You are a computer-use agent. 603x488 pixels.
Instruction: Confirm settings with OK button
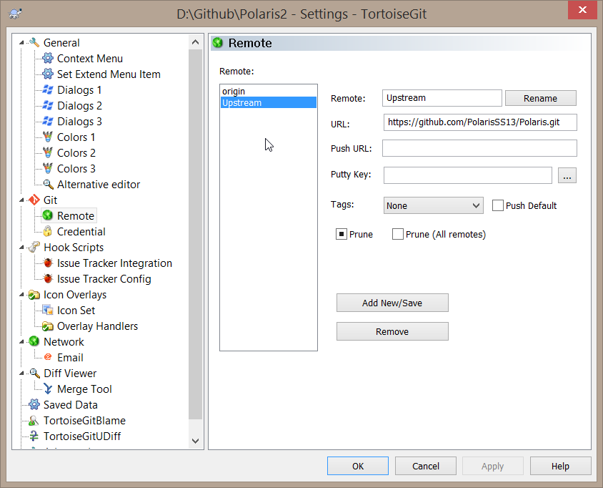tap(358, 466)
